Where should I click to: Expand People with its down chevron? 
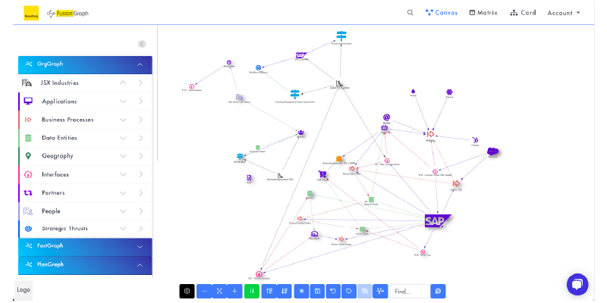point(123,211)
